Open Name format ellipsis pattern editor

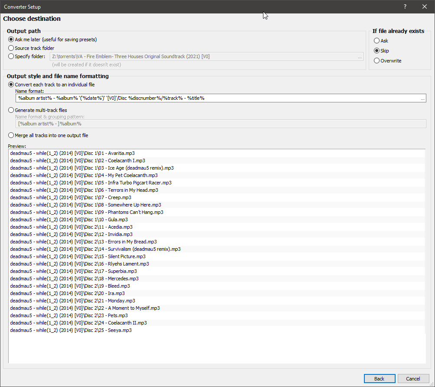(422, 99)
